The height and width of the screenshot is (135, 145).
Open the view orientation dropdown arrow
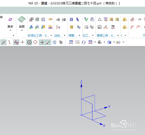coord(104,42)
